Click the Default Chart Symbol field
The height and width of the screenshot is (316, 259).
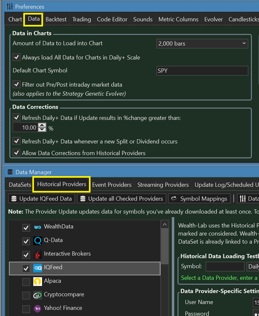(202, 71)
